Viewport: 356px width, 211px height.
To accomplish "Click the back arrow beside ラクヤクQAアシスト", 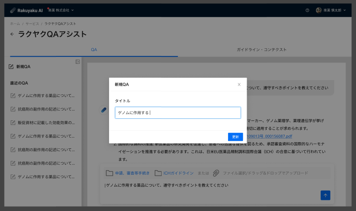I will click(12, 34).
